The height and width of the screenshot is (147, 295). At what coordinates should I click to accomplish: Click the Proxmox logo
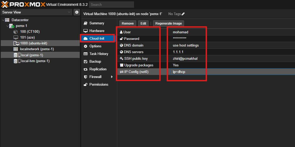(23, 4)
